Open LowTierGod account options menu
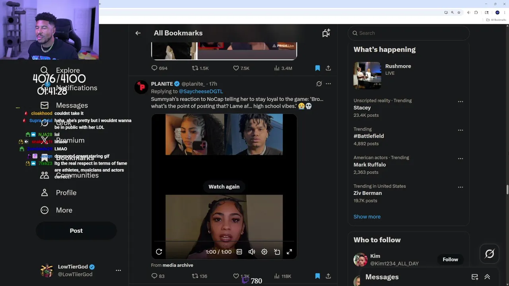 118,270
